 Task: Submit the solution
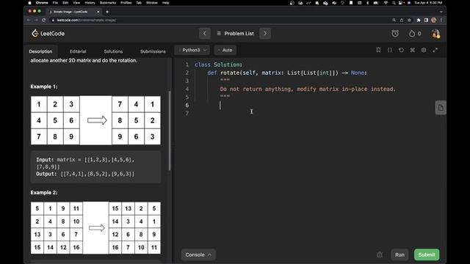pyautogui.click(x=427, y=254)
